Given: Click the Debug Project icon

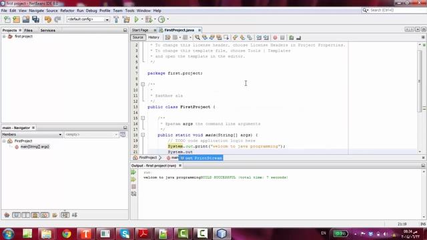Looking at the screenshot, I should pyautogui.click(x=149, y=19).
